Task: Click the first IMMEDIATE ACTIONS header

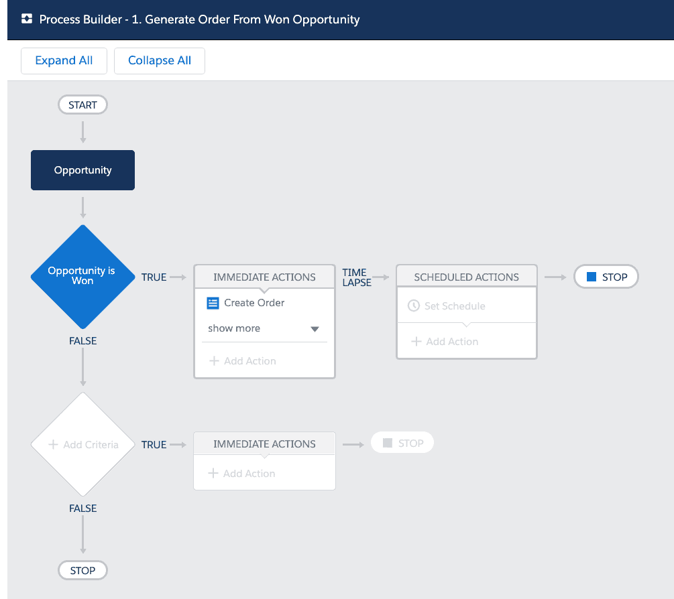Action: pyautogui.click(x=264, y=277)
